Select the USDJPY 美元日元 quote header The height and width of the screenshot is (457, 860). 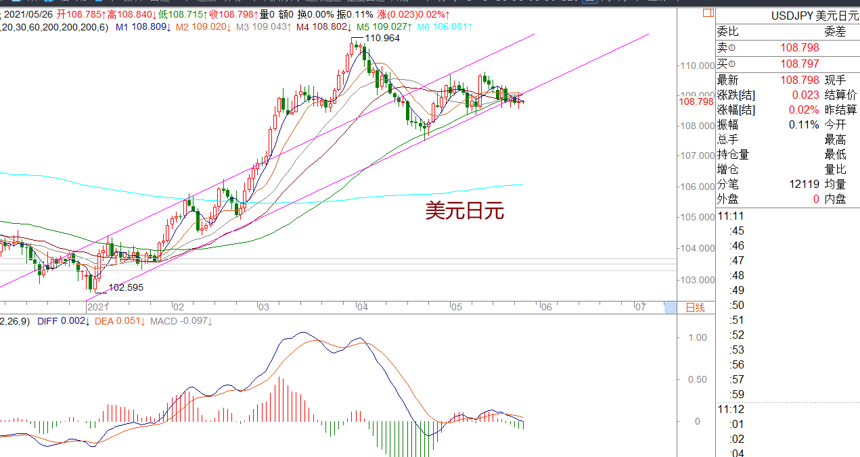coord(815,16)
